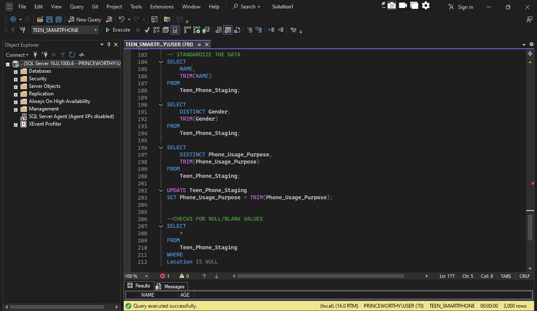This screenshot has width=537, height=311.
Task: Open Activity Monitor from Object Explorer toolbar
Action: point(81,55)
